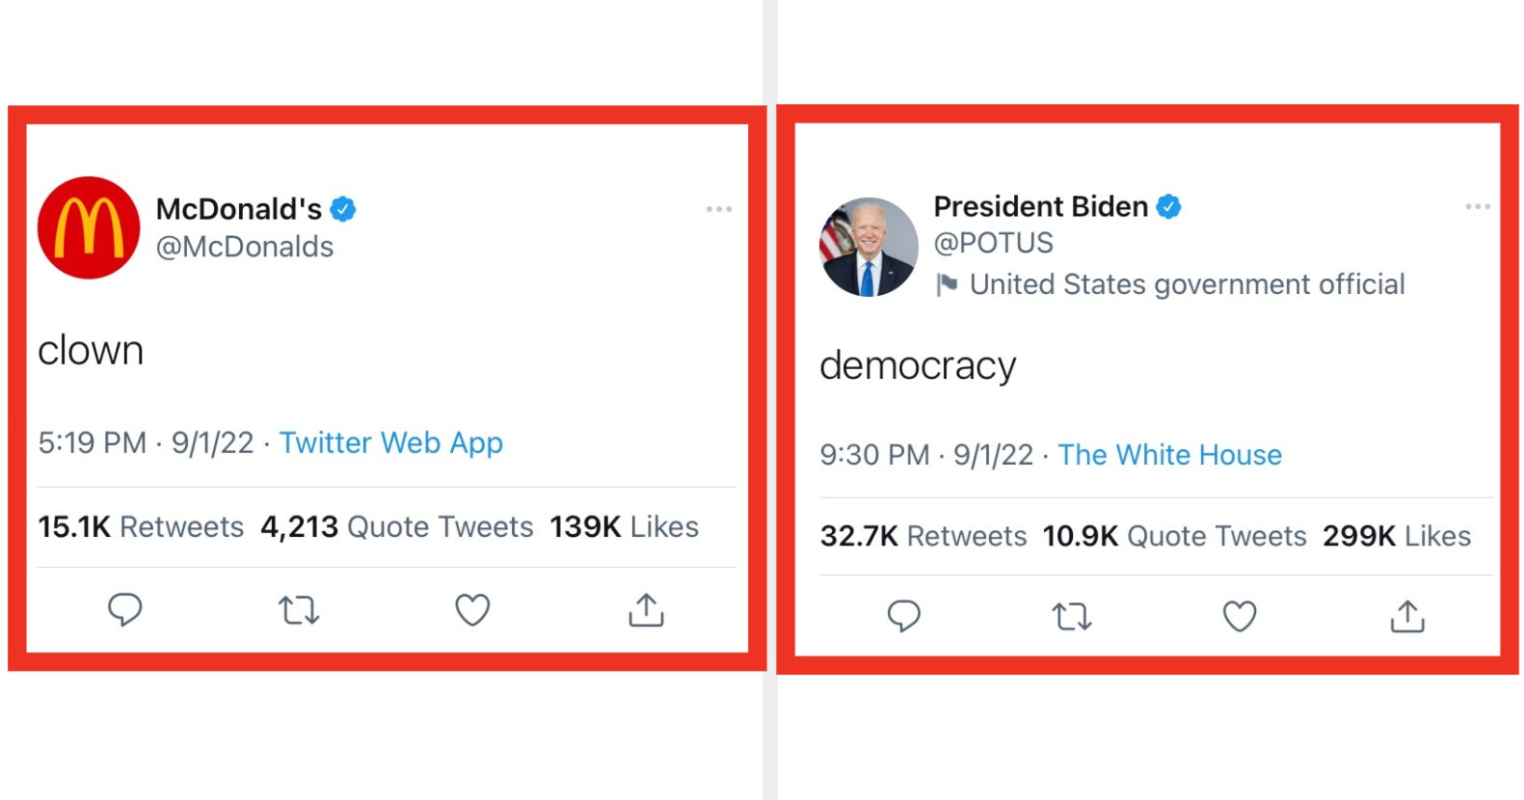This screenshot has height=800, width=1524.
Task: Click the government official flag icon
Action: (x=947, y=284)
